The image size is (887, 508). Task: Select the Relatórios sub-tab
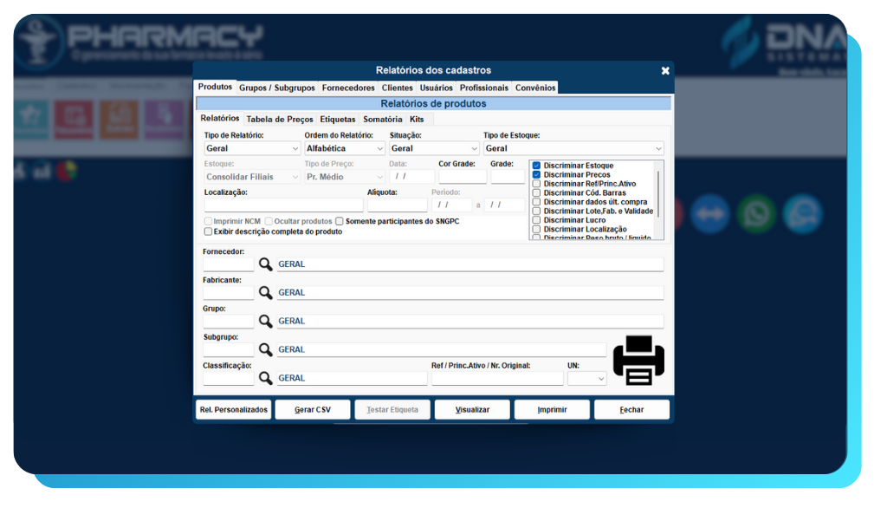[x=219, y=118]
